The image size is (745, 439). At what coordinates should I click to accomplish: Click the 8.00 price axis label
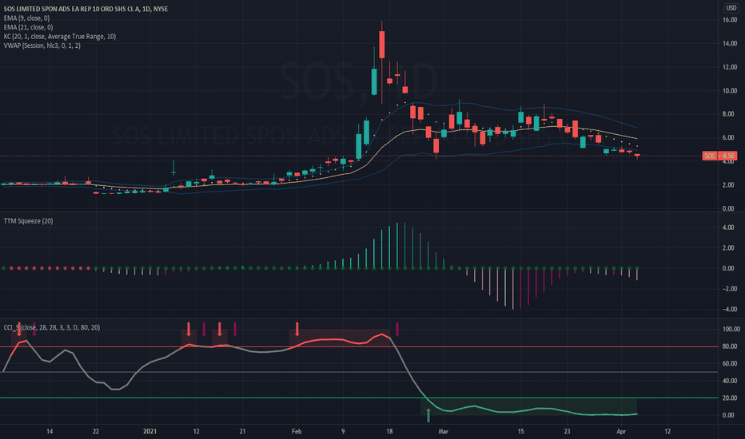click(730, 114)
